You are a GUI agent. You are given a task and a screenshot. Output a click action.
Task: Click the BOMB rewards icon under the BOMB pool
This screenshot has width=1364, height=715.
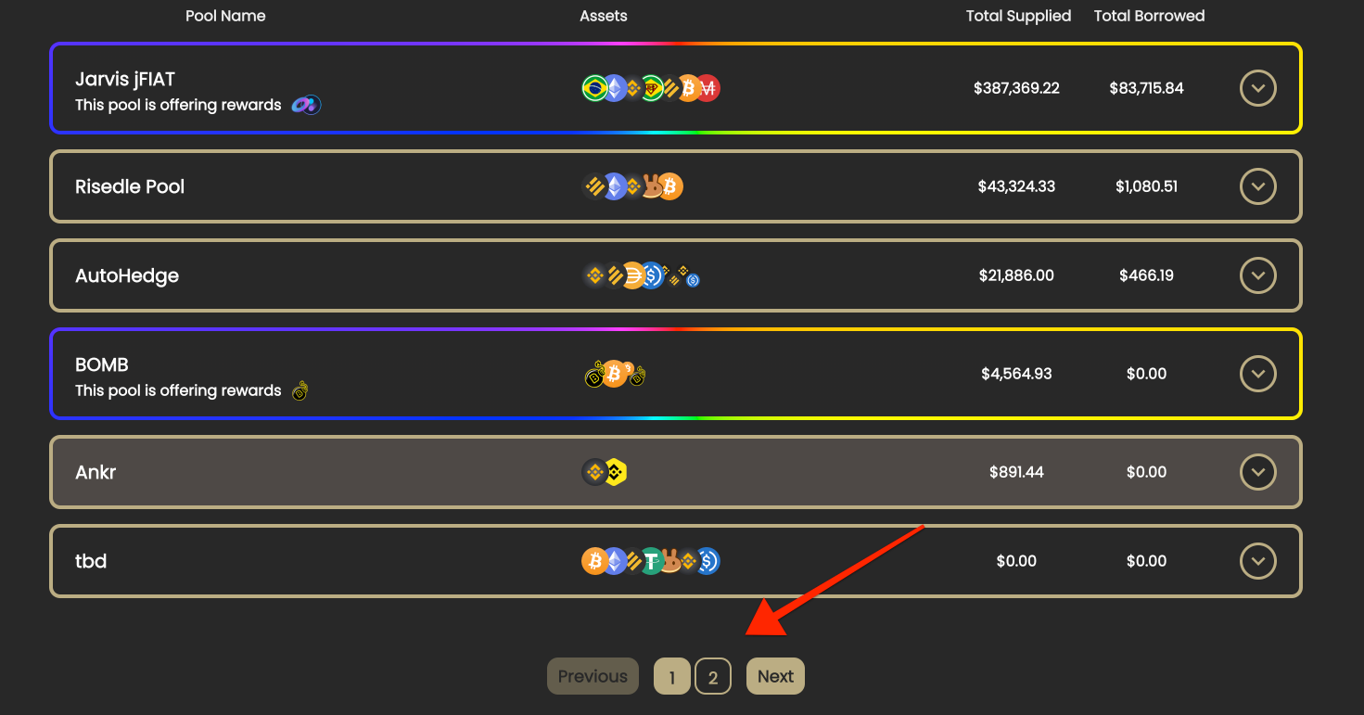point(300,390)
